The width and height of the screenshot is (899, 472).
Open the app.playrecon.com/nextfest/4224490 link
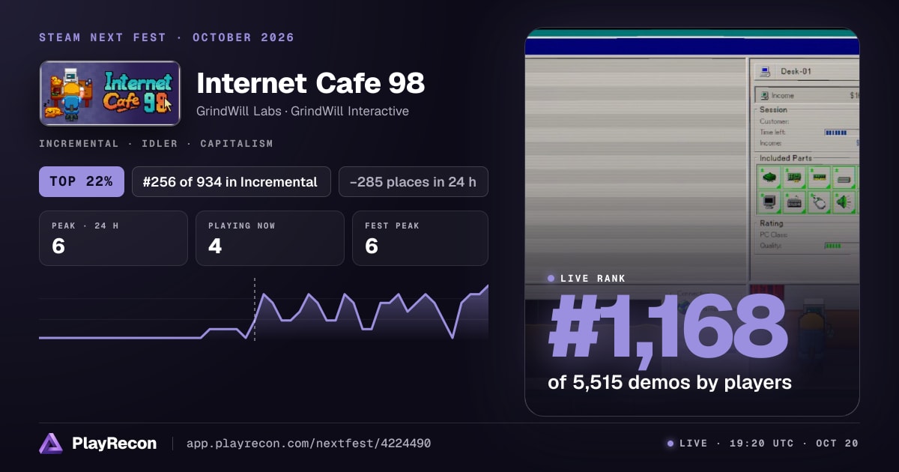tap(308, 444)
